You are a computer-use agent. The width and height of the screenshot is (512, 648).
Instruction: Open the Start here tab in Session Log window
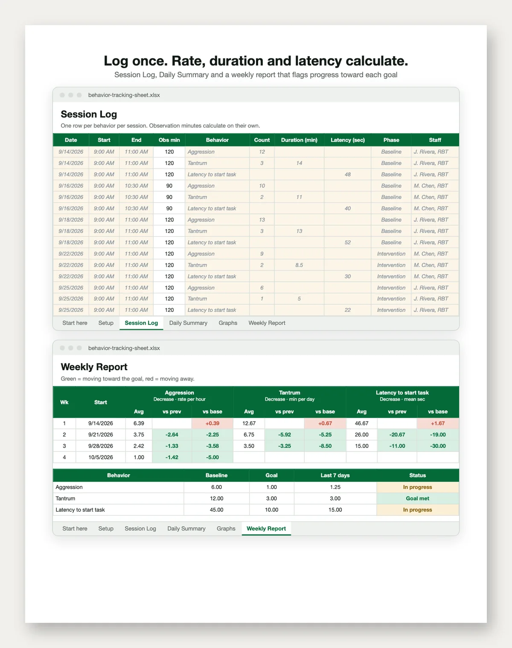tap(75, 323)
